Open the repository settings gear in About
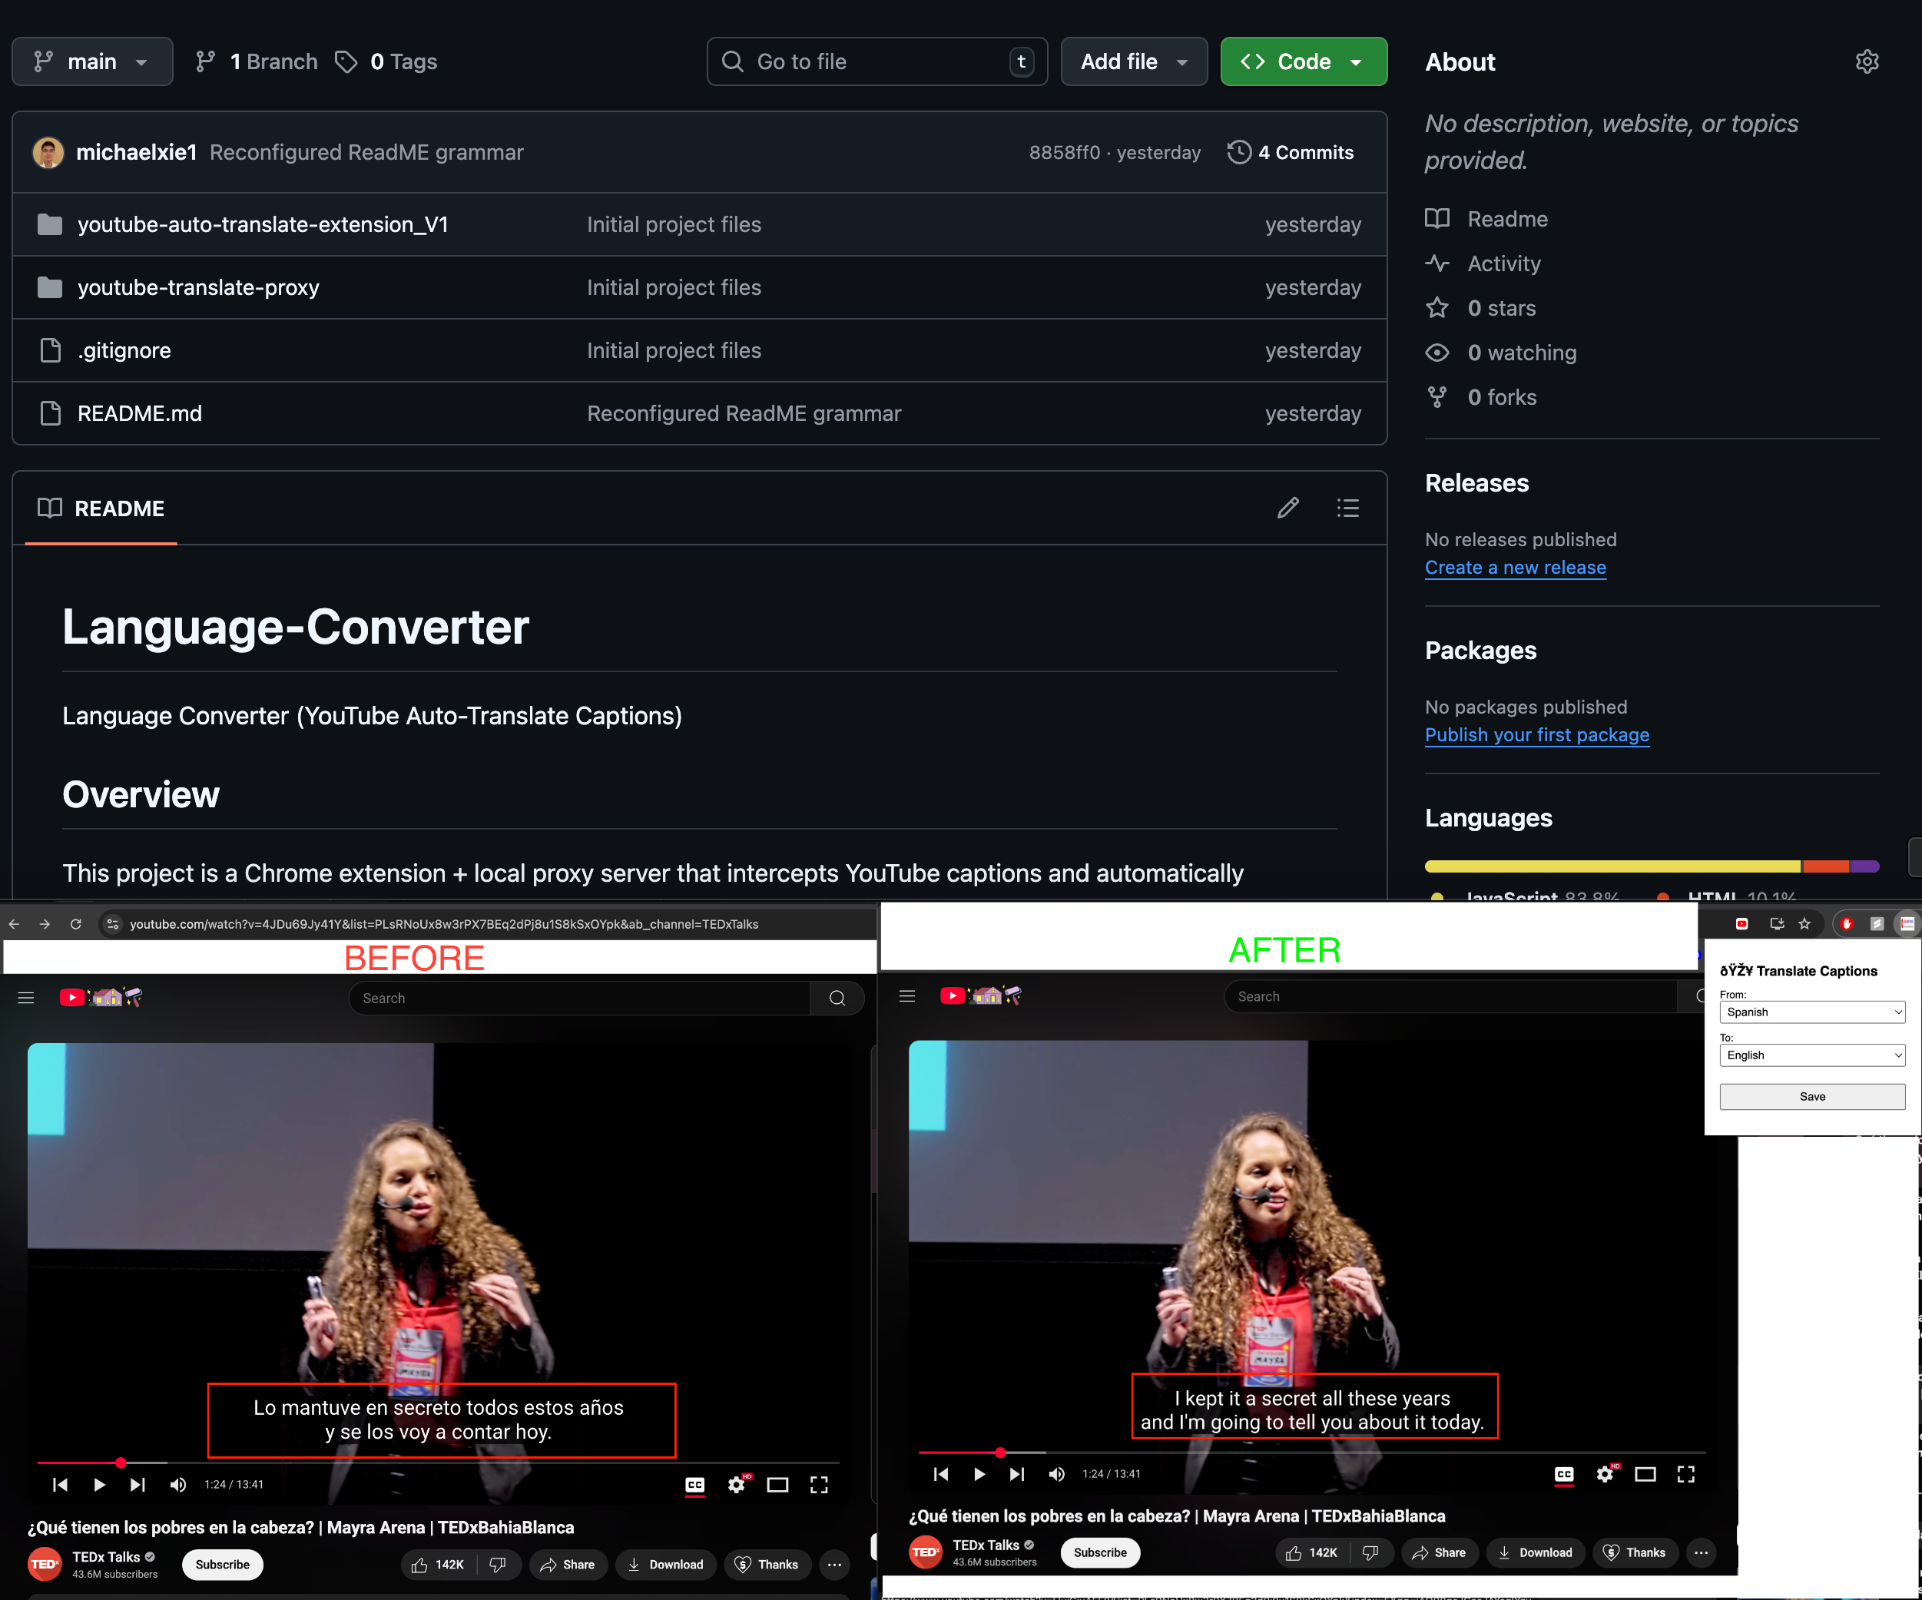Screen dimensions: 1922x1600 pyautogui.click(x=1866, y=61)
